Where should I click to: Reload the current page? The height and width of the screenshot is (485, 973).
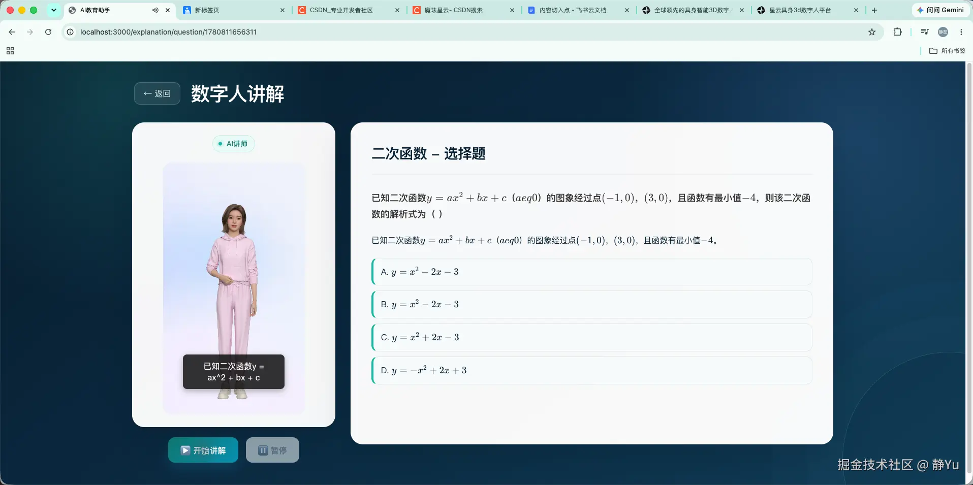click(x=48, y=32)
